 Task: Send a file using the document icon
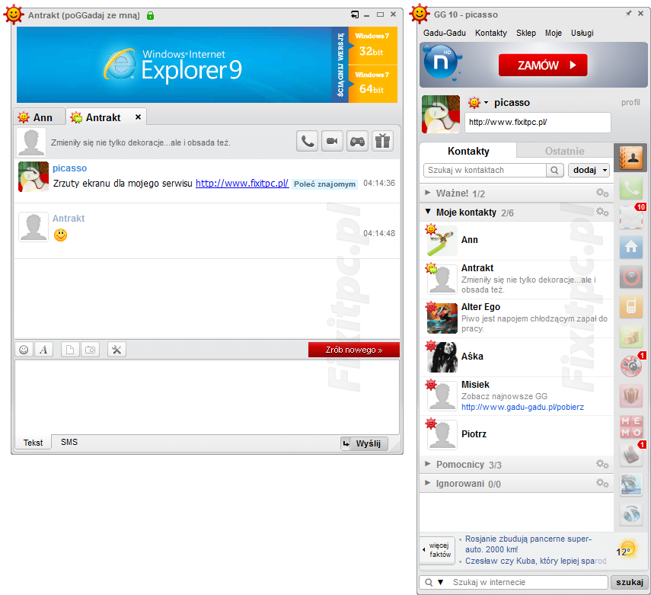click(x=70, y=350)
